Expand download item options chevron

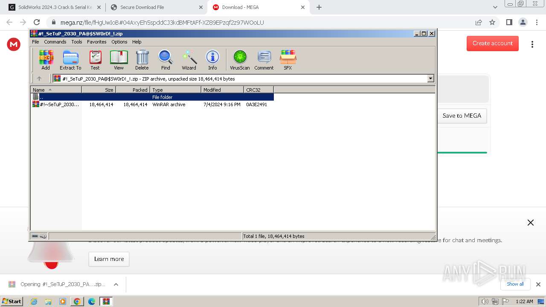point(116,284)
